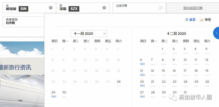Select December 27 priced 943
This screenshot has height=107, width=219.
142,94
